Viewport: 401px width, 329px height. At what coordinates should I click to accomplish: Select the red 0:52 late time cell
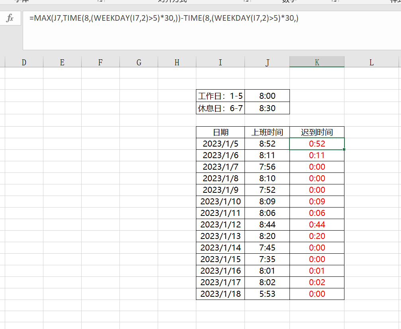[317, 144]
